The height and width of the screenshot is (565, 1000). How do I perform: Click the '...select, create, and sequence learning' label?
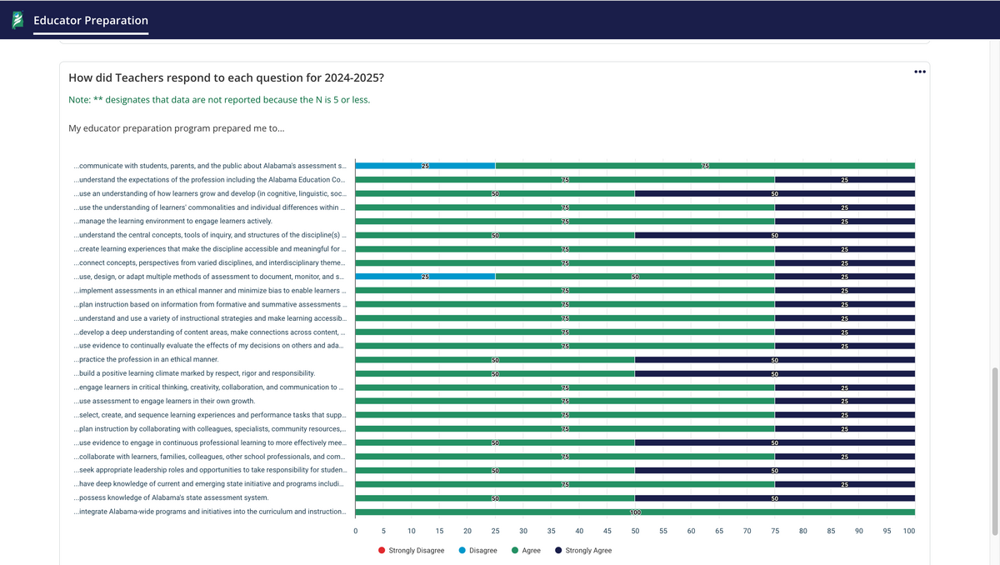click(209, 415)
